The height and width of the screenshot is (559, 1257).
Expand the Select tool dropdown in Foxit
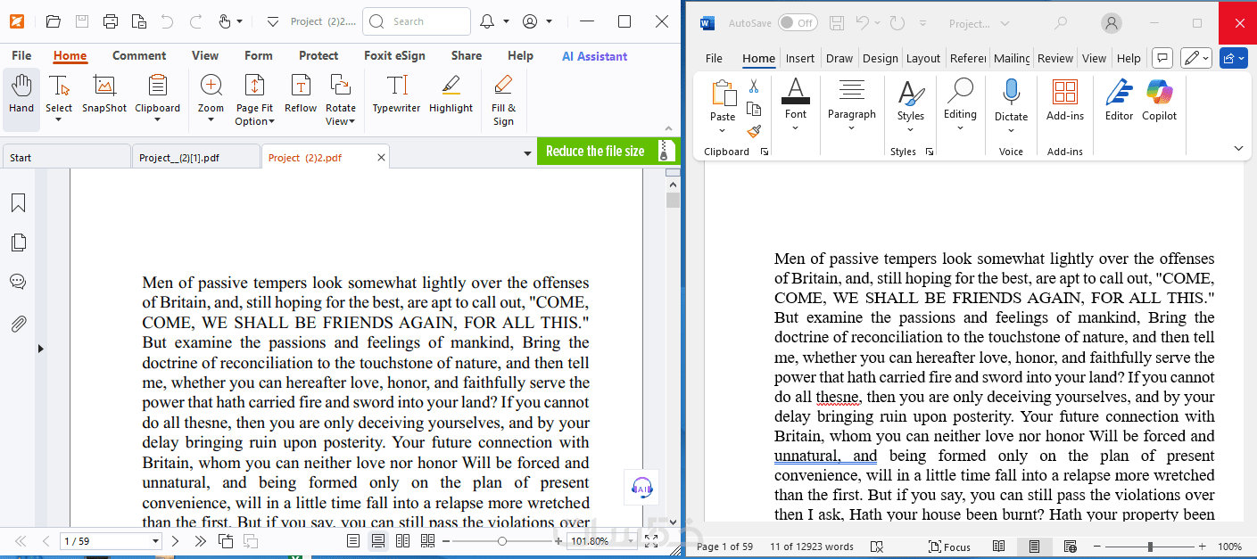[59, 120]
